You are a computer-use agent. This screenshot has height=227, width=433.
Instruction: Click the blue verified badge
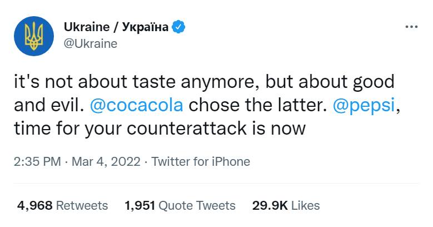(x=178, y=27)
